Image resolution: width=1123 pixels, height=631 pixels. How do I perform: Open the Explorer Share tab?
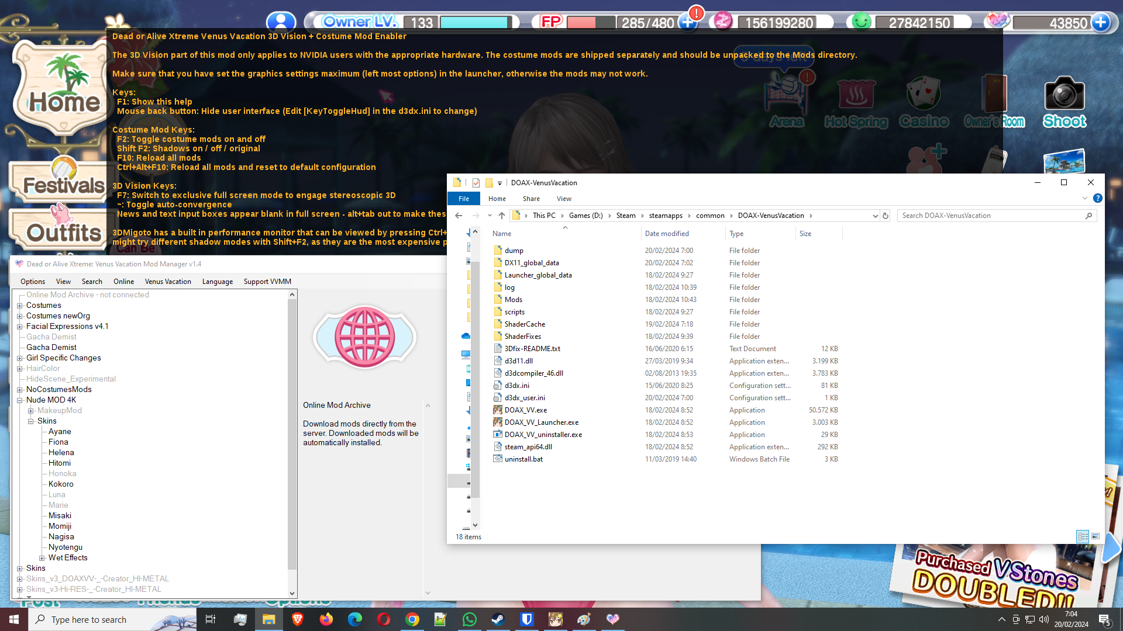tap(531, 199)
